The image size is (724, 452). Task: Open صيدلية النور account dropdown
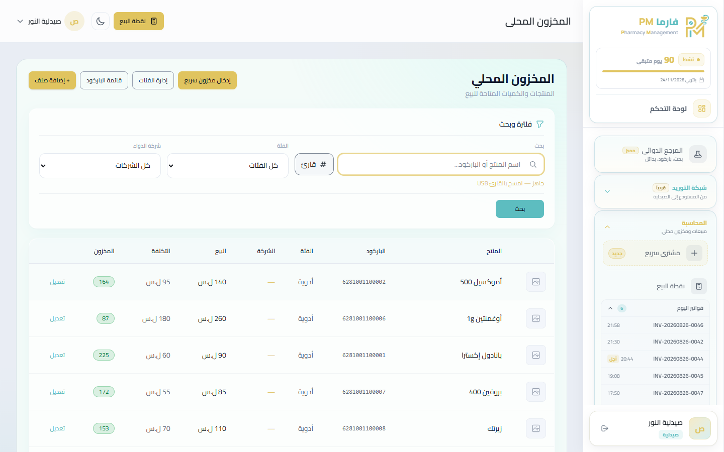pos(39,21)
